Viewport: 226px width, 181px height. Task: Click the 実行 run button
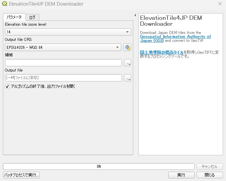point(181,175)
